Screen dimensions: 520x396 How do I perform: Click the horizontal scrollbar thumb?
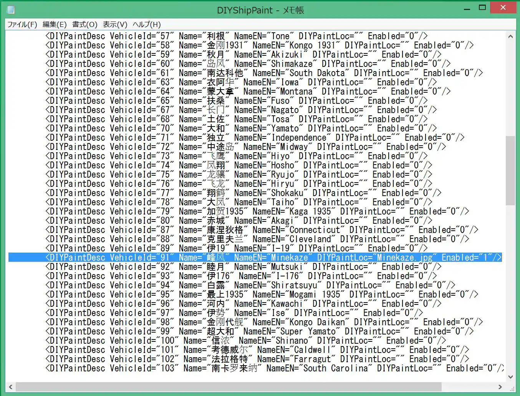[x=229, y=387]
